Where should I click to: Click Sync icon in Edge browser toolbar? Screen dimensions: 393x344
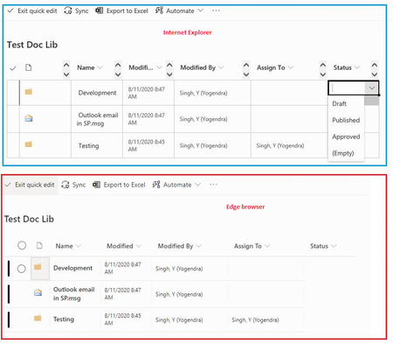(65, 185)
